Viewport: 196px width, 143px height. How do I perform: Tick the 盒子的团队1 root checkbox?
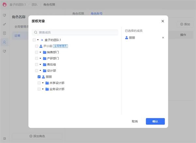(x=34, y=40)
